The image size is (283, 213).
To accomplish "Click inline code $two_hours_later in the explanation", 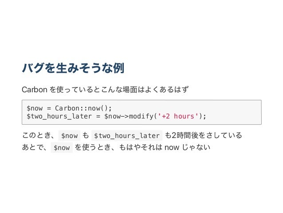I will [x=127, y=135].
